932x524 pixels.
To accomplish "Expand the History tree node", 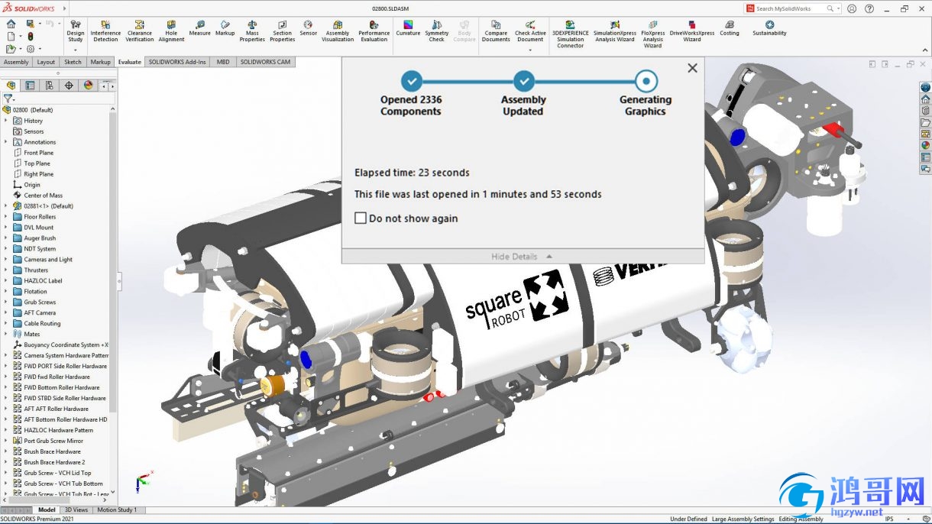I will pos(6,121).
